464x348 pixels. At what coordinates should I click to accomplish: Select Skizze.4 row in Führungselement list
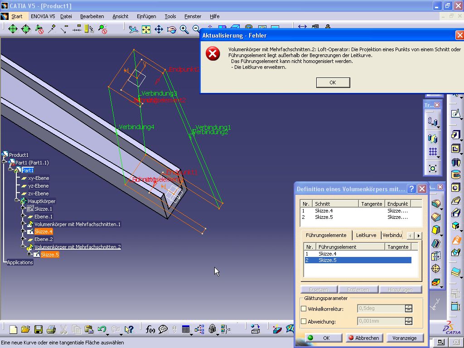pos(358,254)
